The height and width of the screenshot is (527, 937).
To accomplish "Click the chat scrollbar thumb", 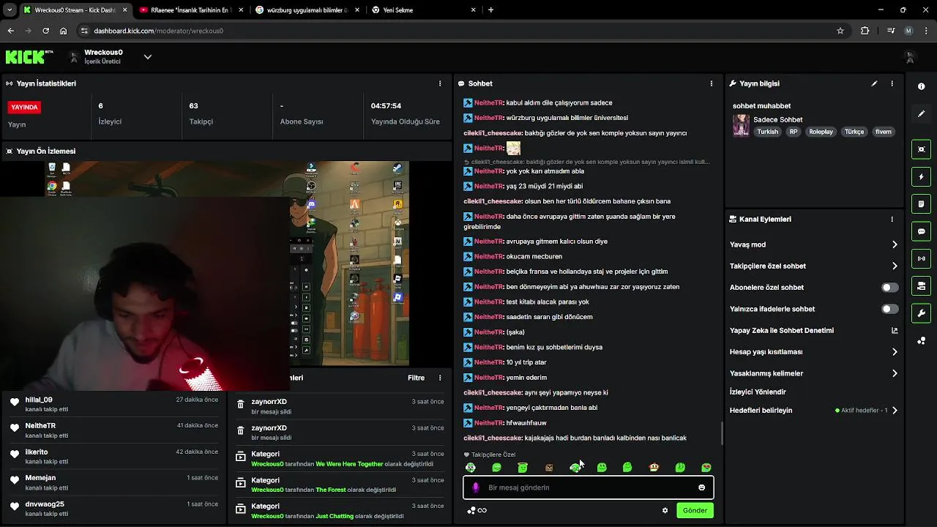I will [723, 433].
